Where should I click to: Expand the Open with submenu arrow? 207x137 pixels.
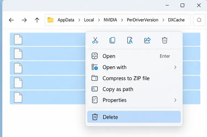point(175,67)
